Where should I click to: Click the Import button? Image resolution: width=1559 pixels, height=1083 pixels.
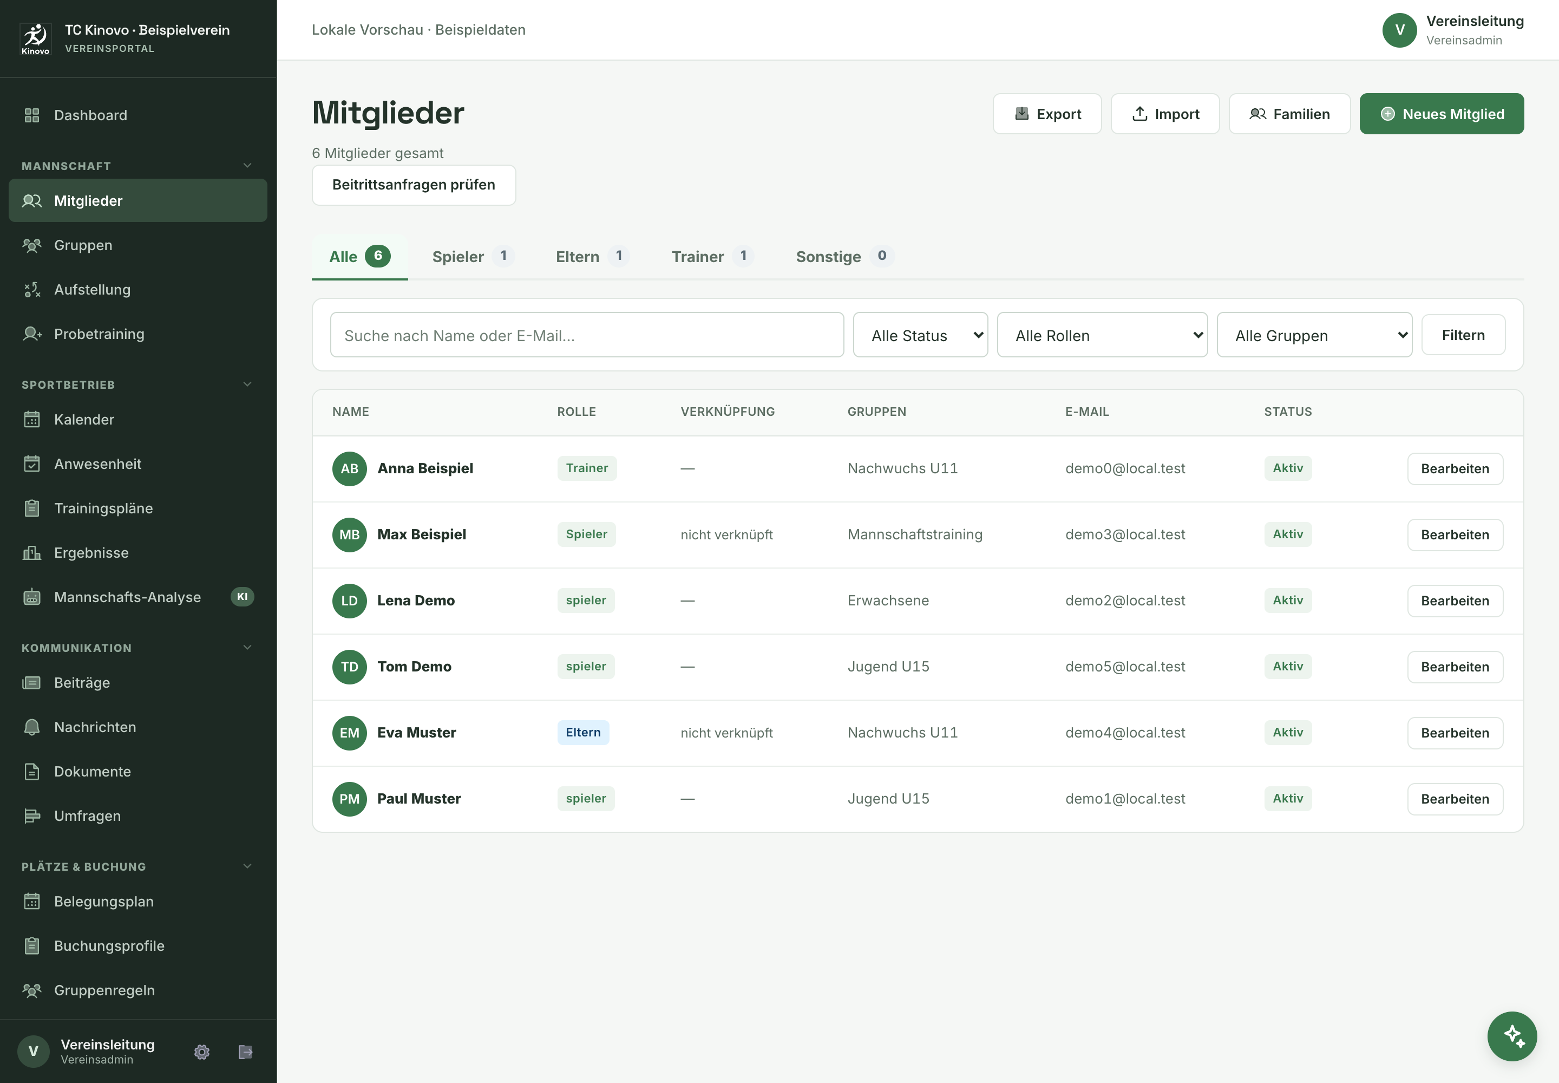click(1165, 114)
